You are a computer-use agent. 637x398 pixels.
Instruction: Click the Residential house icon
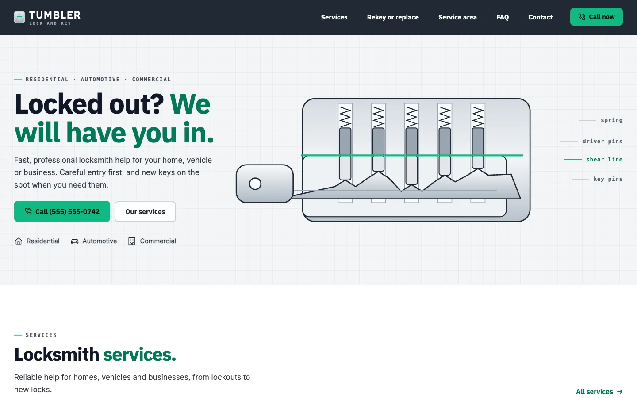click(19, 241)
